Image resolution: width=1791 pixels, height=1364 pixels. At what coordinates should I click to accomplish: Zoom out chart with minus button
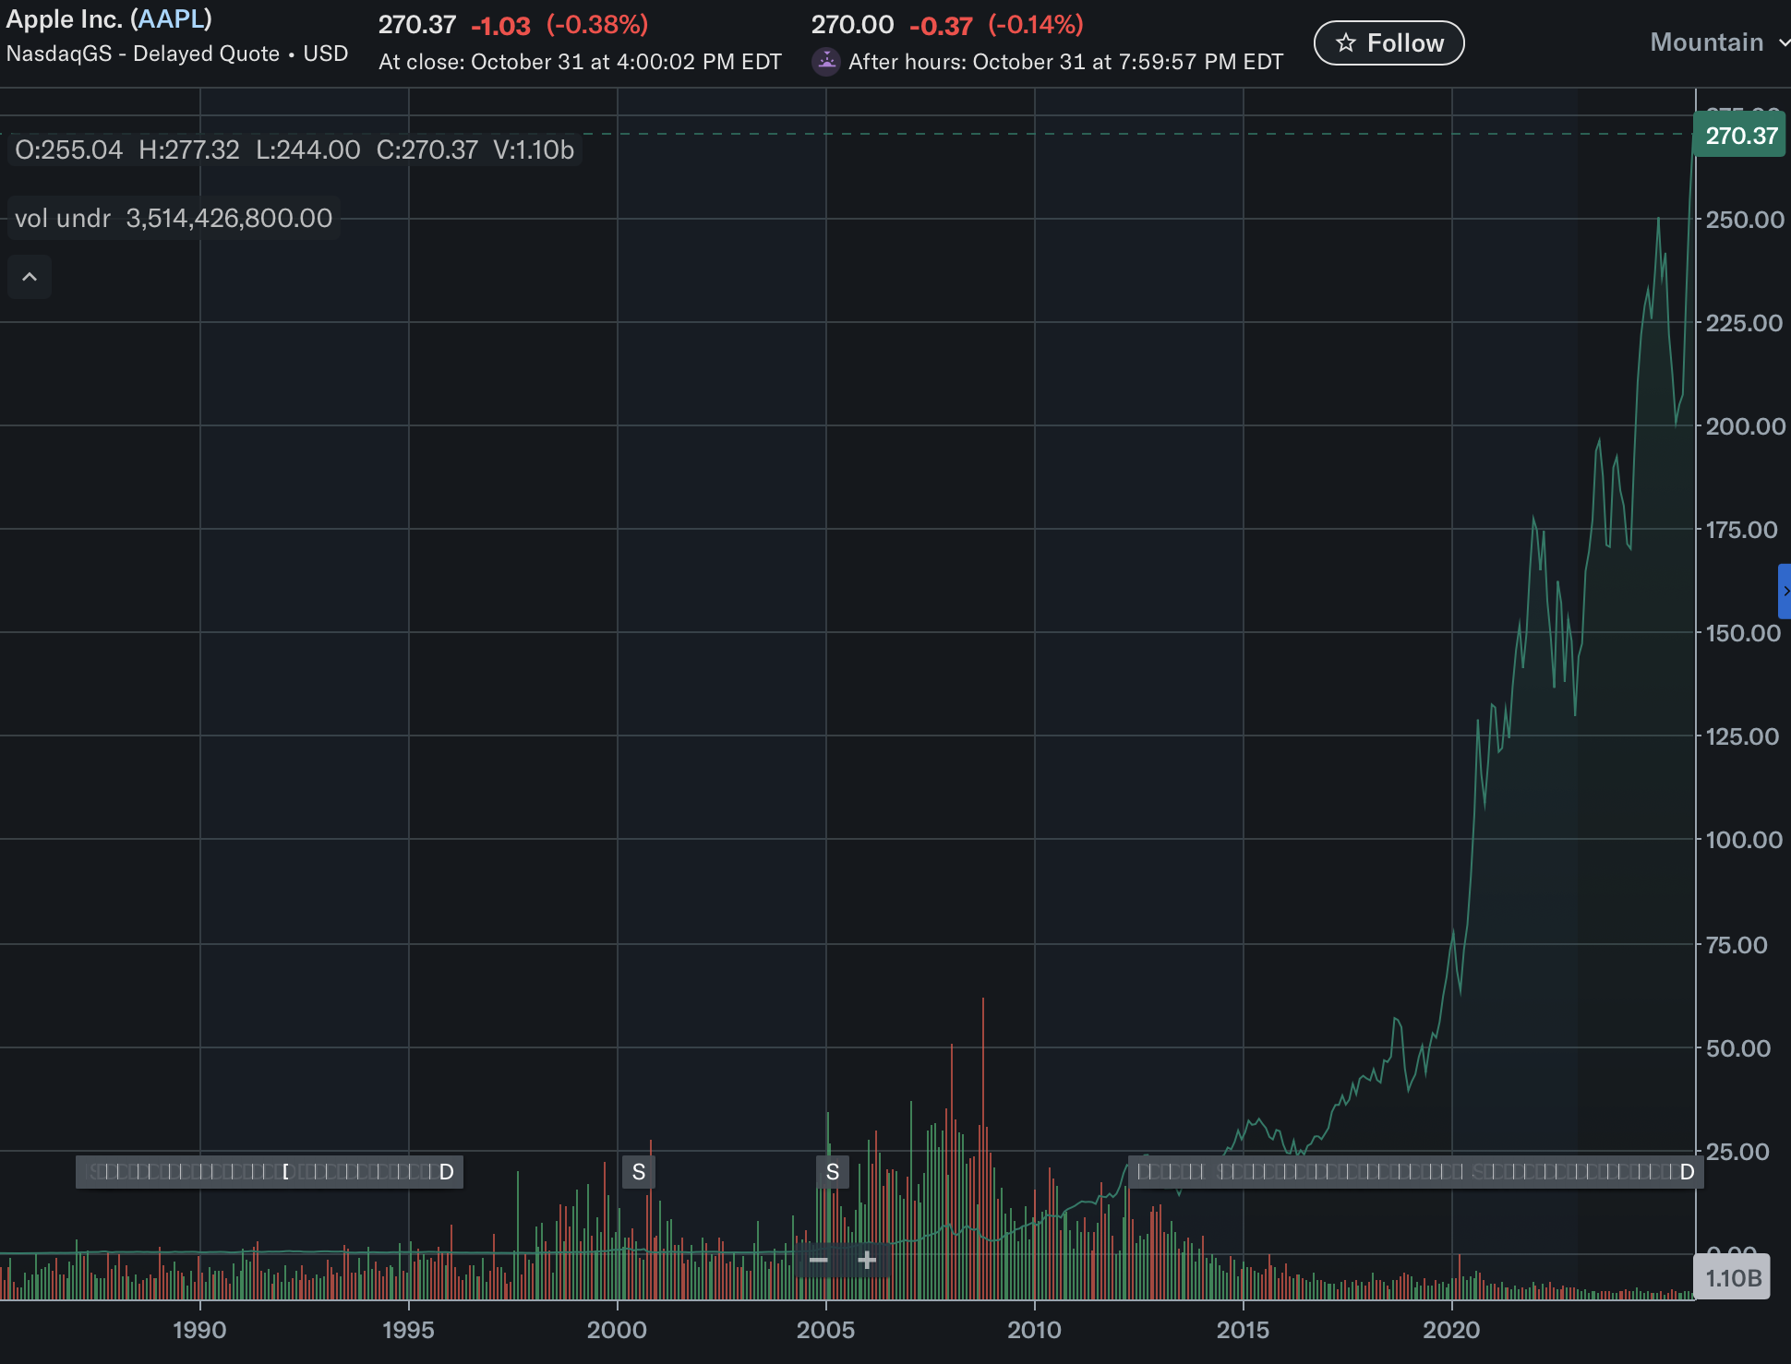pyautogui.click(x=818, y=1260)
